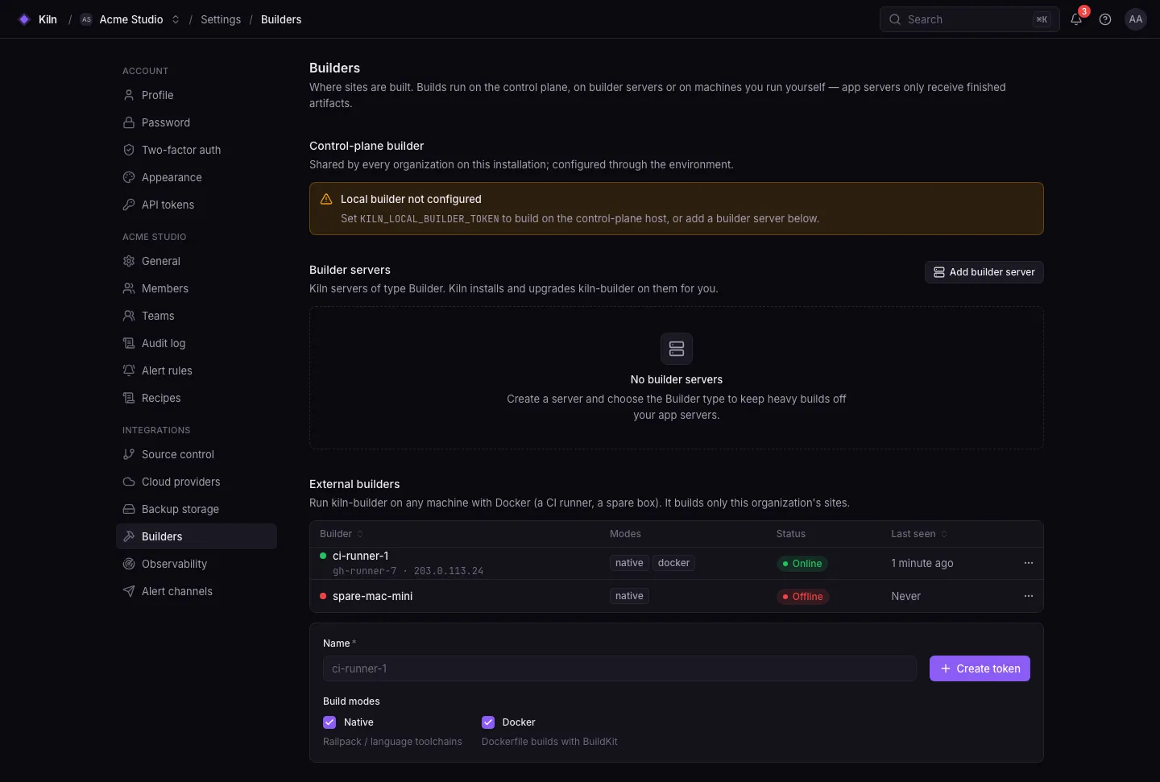
Task: Click the Two-factor auth shield icon
Action: pyautogui.click(x=129, y=150)
